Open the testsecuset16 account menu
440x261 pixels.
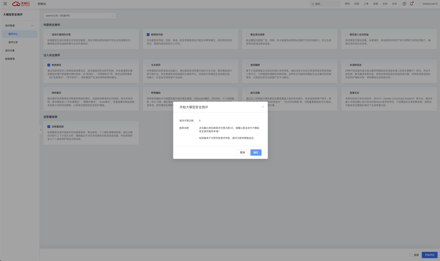pos(430,4)
